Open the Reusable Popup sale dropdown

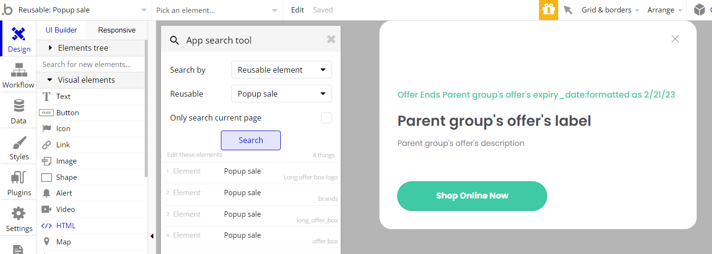(x=282, y=94)
